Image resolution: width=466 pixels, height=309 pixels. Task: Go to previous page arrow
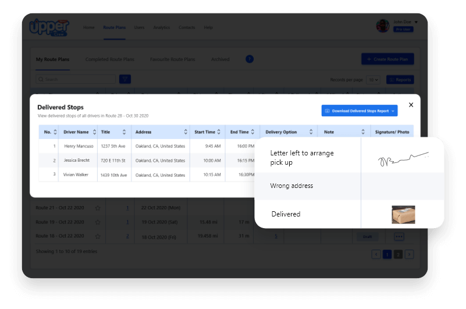click(376, 254)
